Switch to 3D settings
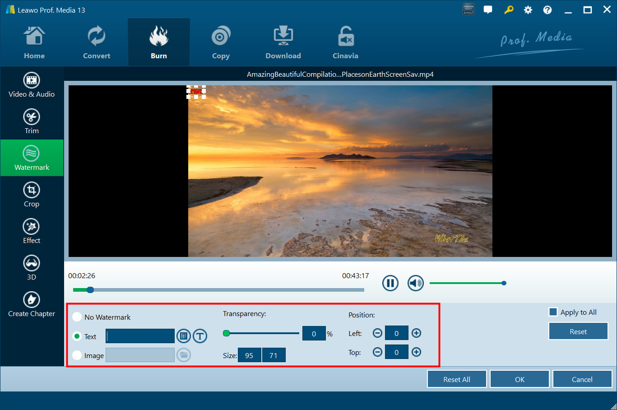This screenshot has width=617, height=410. [32, 268]
